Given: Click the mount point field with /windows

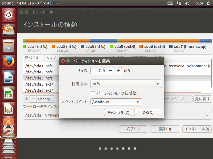Looking at the screenshot, I should (x=112, y=102).
